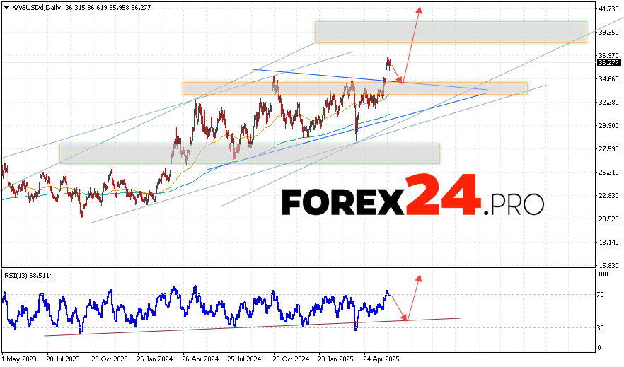Click the red upward forecast arrow tip on price chart
624x367 pixels.
tap(419, 9)
